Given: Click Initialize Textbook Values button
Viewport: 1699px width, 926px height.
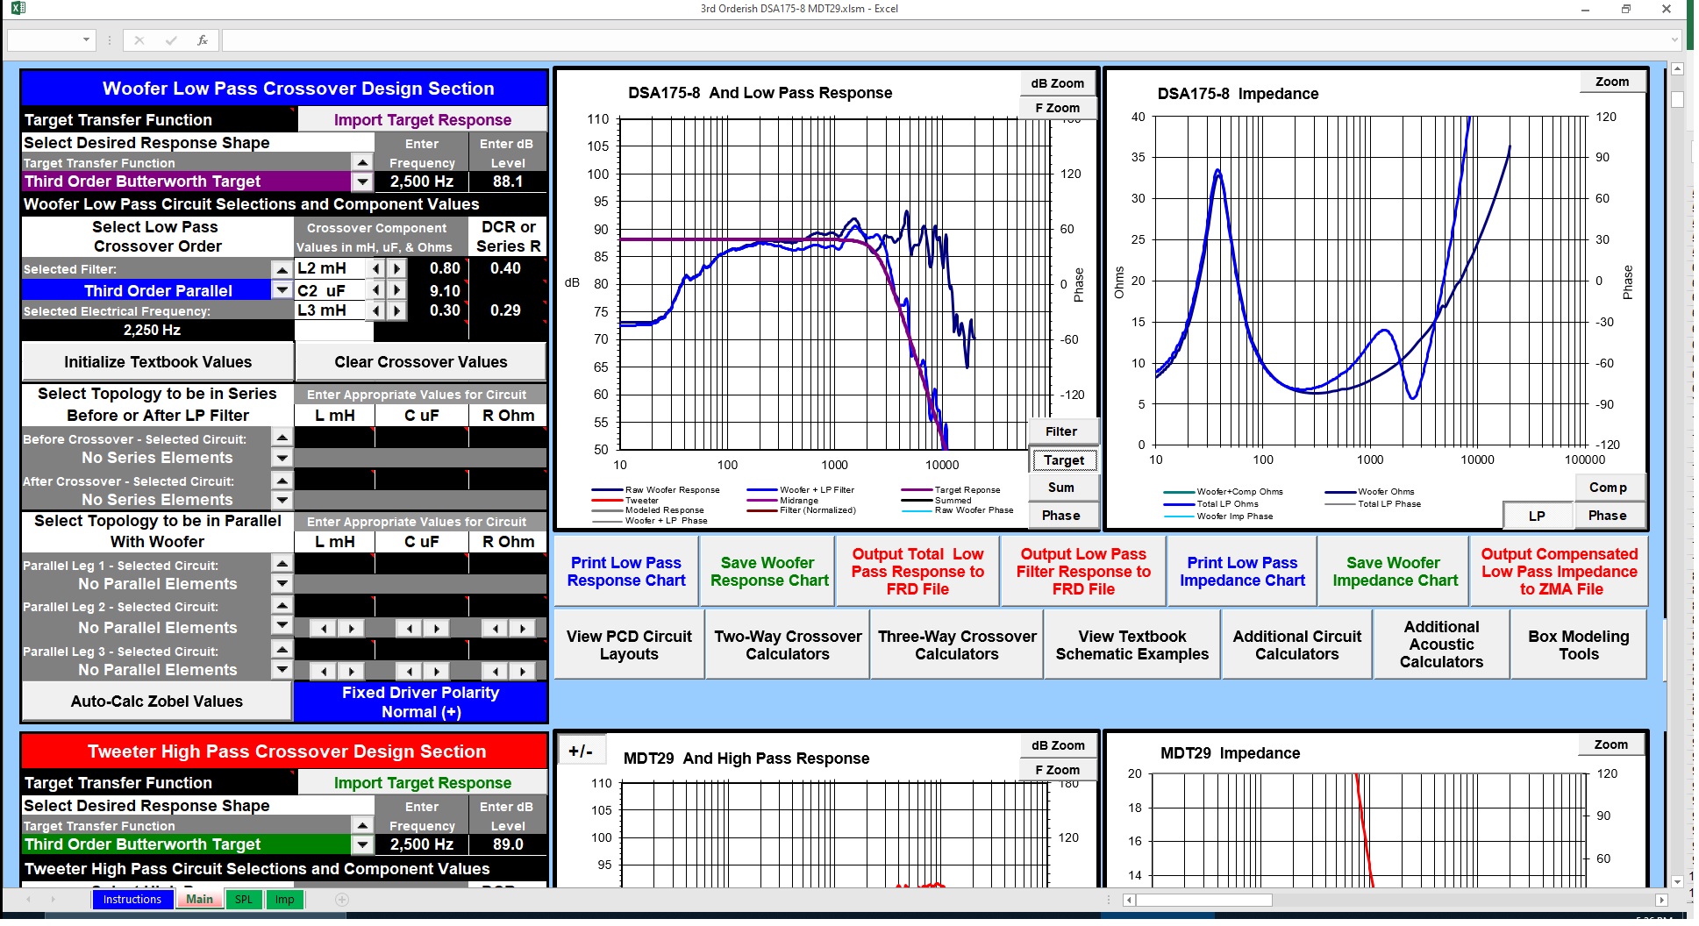Looking at the screenshot, I should (x=158, y=362).
